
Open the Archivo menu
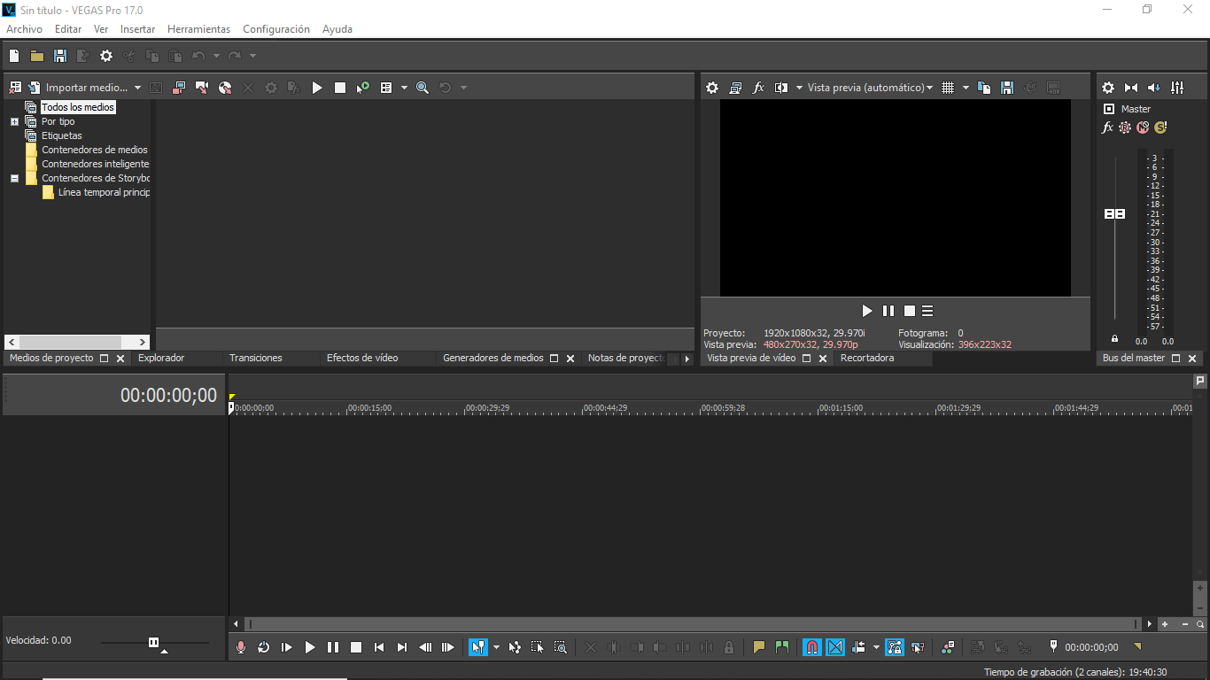(x=25, y=29)
